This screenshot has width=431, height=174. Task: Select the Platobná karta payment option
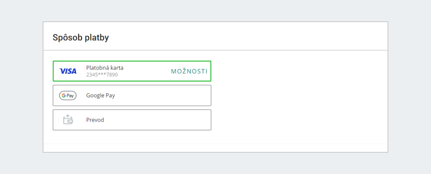coord(132,71)
